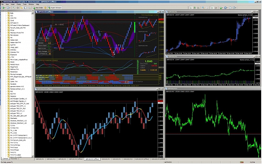Click the yellow icon beside New Order
Image resolution: width=262 pixels, height=164 pixels.
45,8
